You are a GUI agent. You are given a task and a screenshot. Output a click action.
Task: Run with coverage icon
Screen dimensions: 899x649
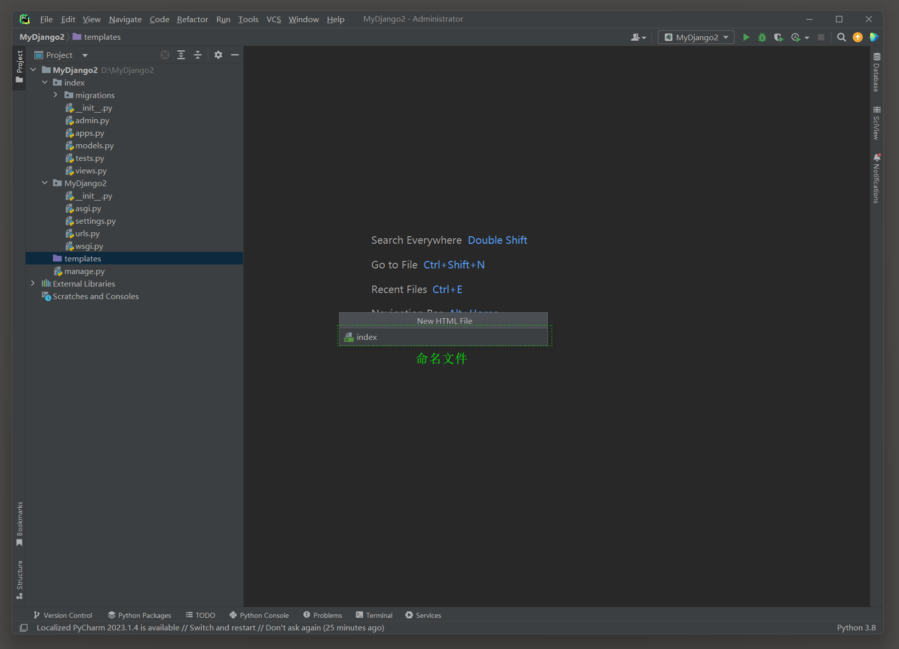pos(778,37)
